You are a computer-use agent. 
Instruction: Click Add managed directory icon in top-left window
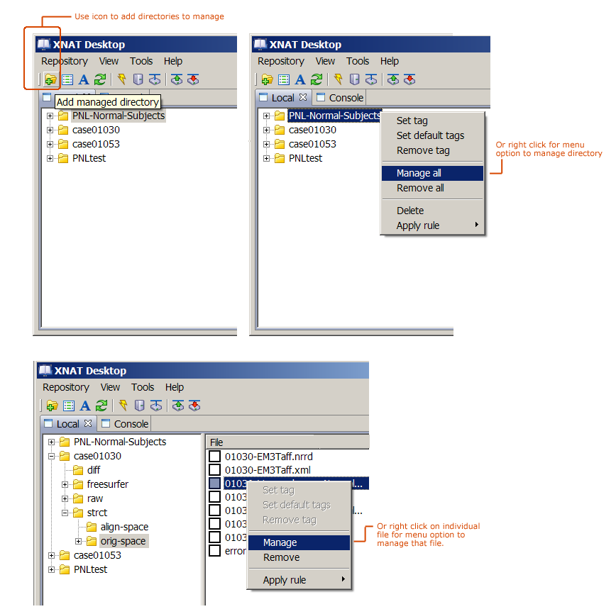(50, 79)
